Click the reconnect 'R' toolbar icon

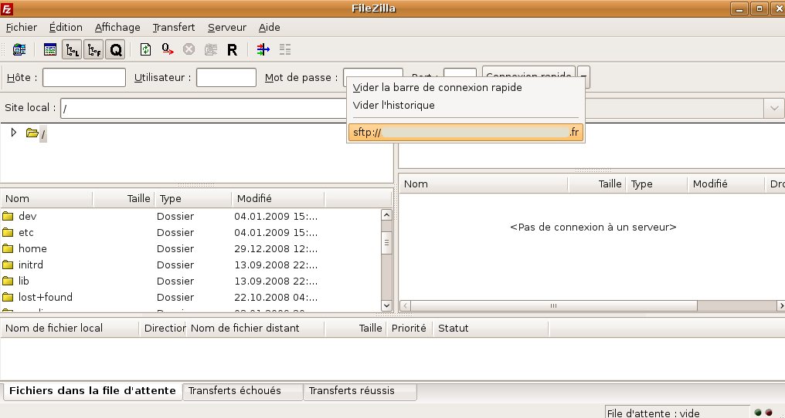pyautogui.click(x=232, y=50)
